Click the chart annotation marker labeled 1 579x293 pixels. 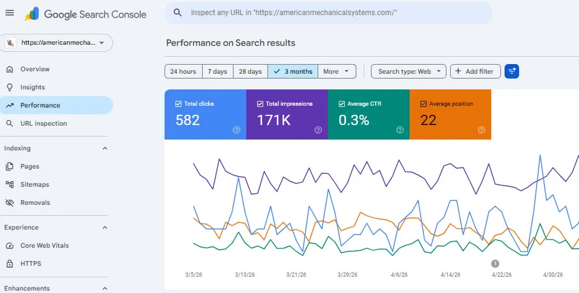point(495,263)
